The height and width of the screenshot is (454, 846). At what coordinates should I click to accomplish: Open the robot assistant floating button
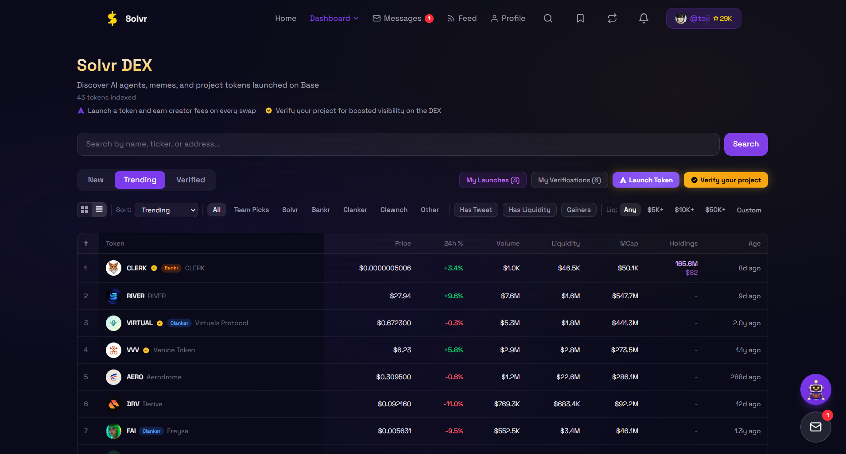pos(815,389)
